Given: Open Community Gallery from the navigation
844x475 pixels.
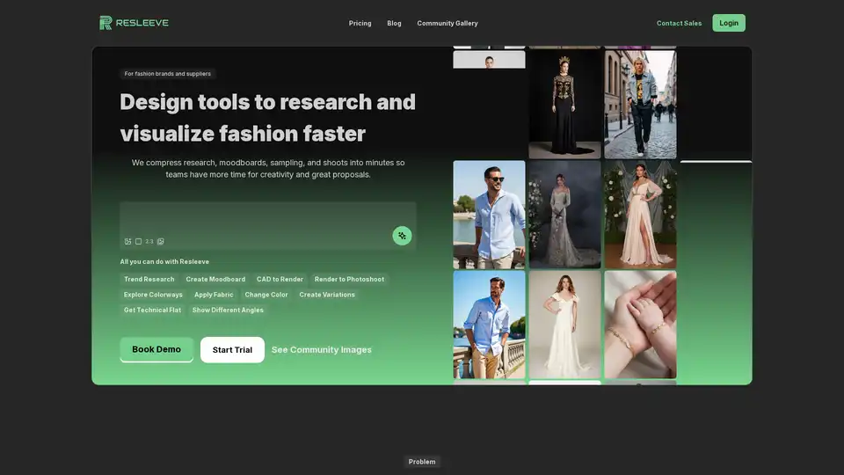Looking at the screenshot, I should point(447,24).
